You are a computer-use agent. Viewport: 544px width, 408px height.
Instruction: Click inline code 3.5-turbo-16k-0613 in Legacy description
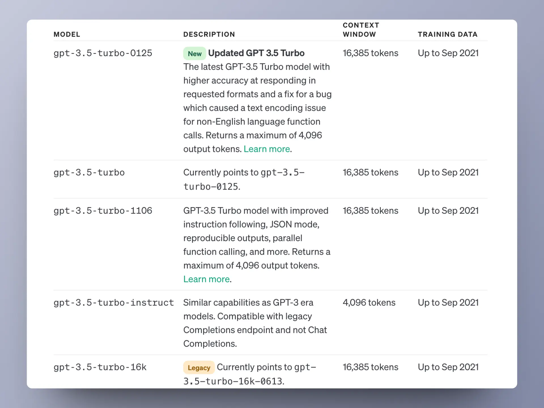(233, 381)
